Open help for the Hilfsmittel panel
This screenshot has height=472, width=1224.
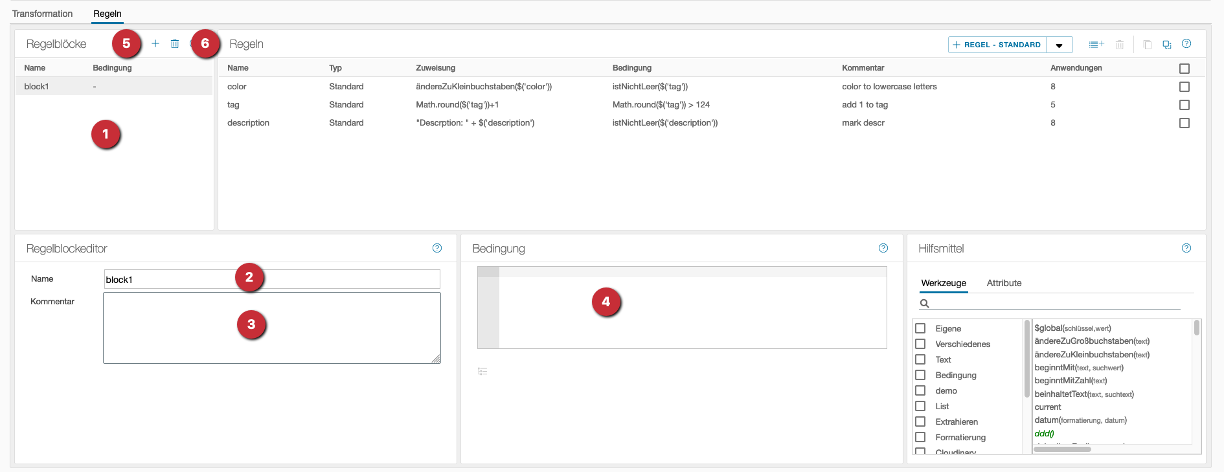tap(1186, 248)
